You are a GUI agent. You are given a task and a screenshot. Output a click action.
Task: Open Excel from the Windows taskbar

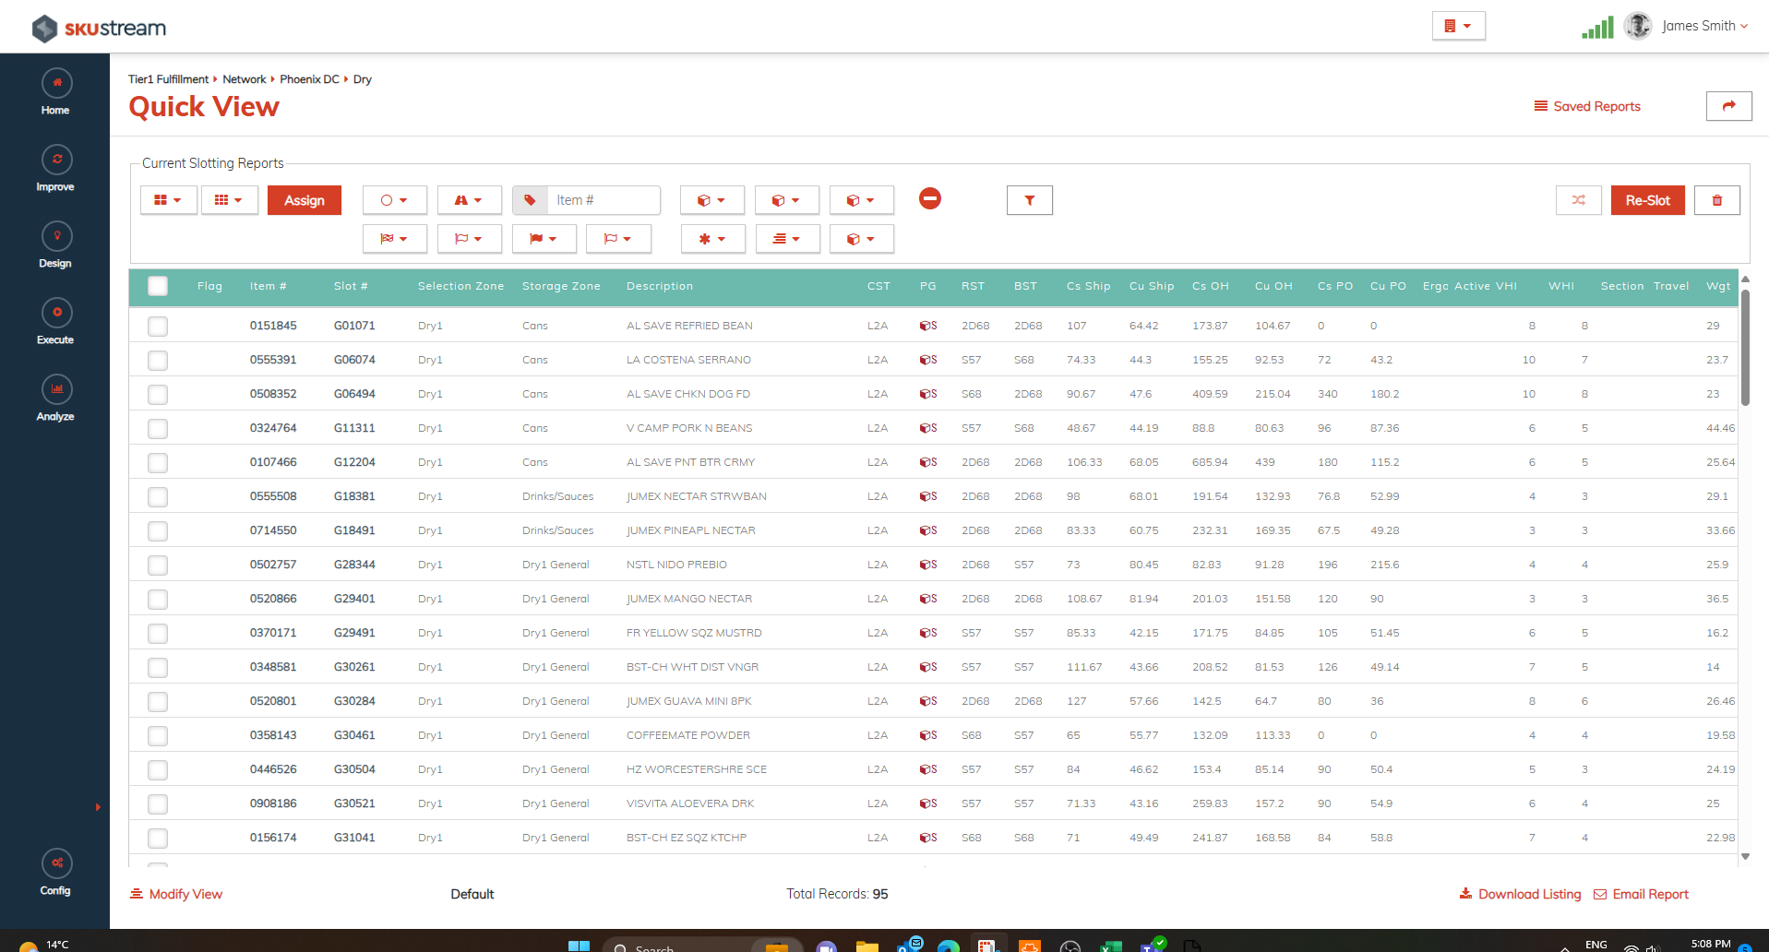(x=1110, y=946)
